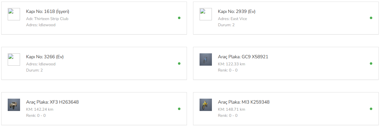Click the green status dot on the Kapı No: 3266 card

pos(179,63)
